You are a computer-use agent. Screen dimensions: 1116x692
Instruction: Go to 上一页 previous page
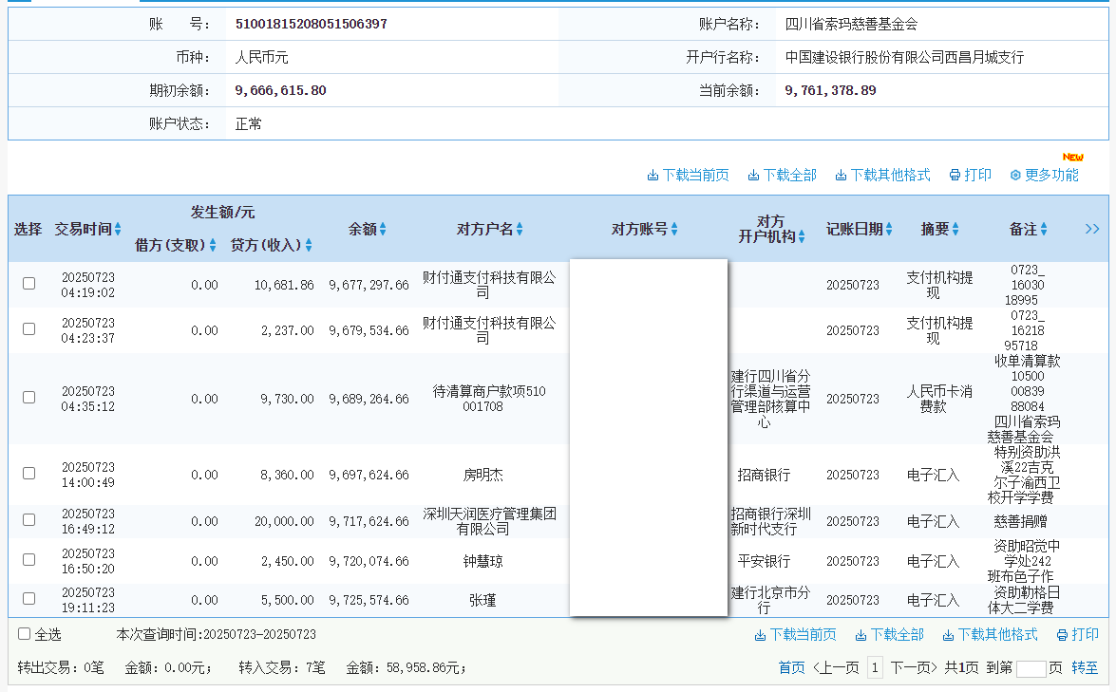pyautogui.click(x=836, y=668)
